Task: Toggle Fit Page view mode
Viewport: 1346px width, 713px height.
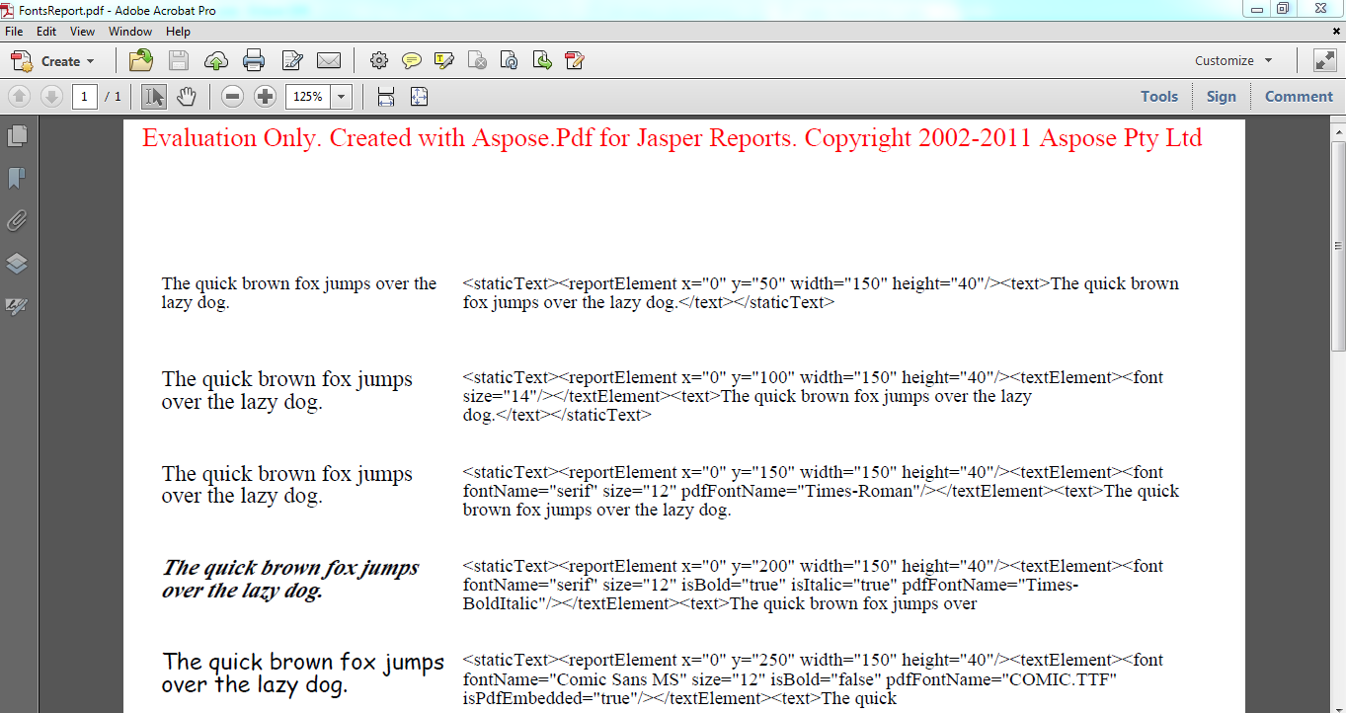Action: [419, 96]
